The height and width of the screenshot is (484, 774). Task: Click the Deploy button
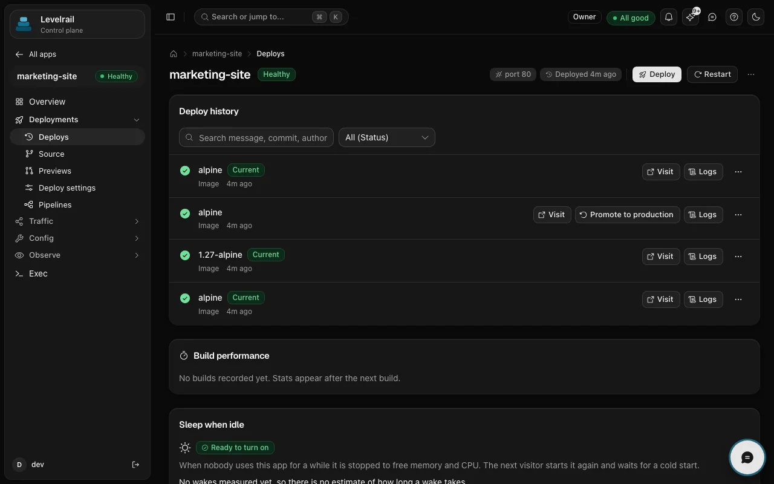[657, 74]
